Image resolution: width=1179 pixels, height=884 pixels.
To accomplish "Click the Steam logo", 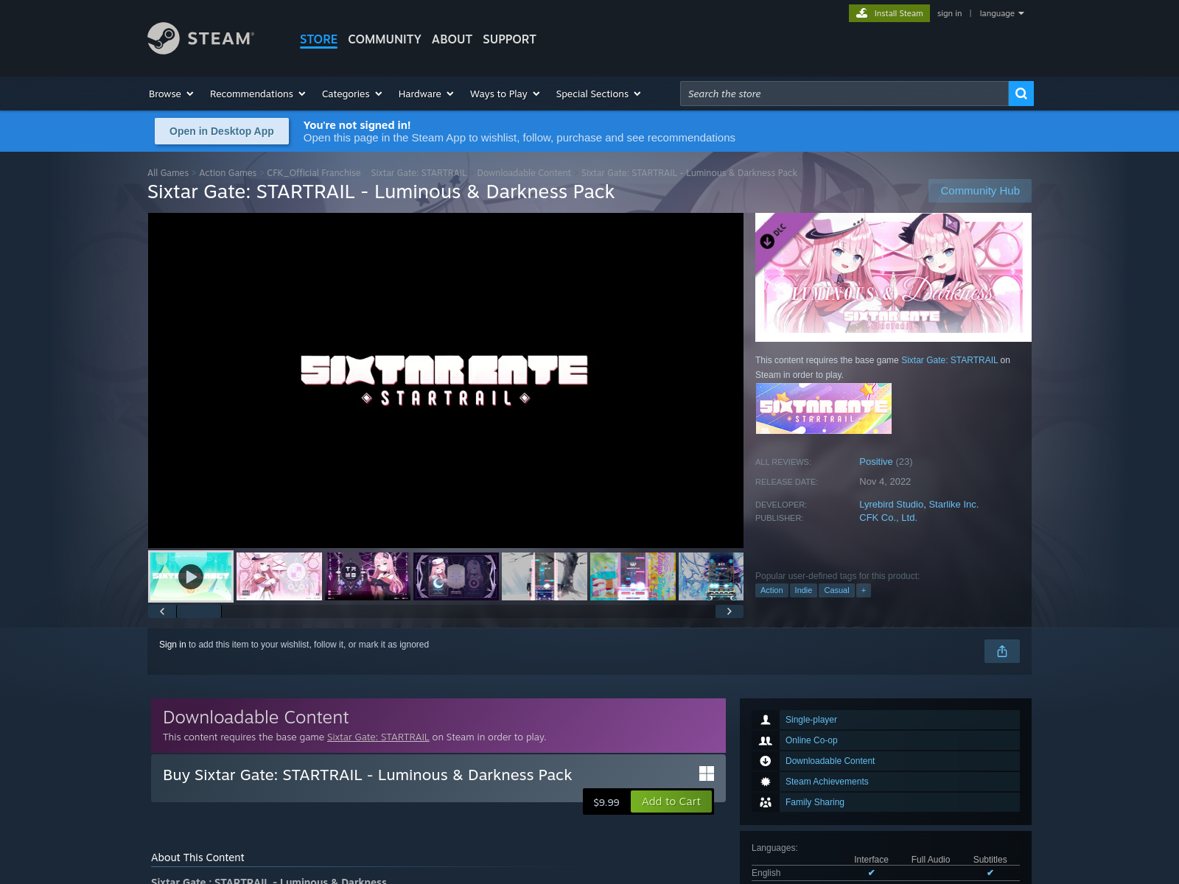I will (200, 38).
